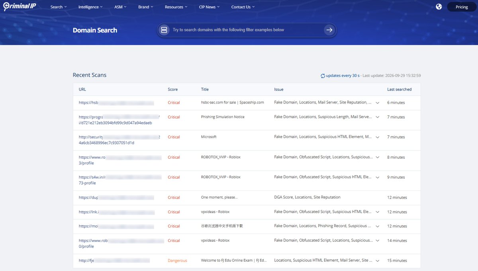Screen dimensions: 478x271
Task: Click the Domain Search heading
Action: click(95, 30)
